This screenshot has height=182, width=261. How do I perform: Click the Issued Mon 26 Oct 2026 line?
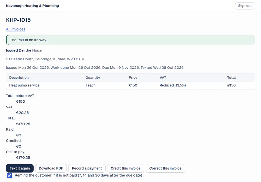pos(95,68)
